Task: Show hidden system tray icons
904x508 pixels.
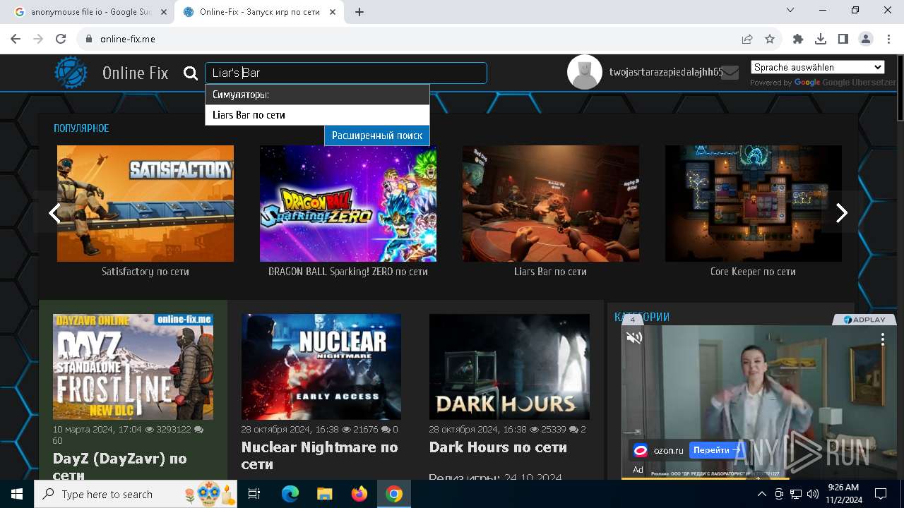Action: [x=761, y=494]
